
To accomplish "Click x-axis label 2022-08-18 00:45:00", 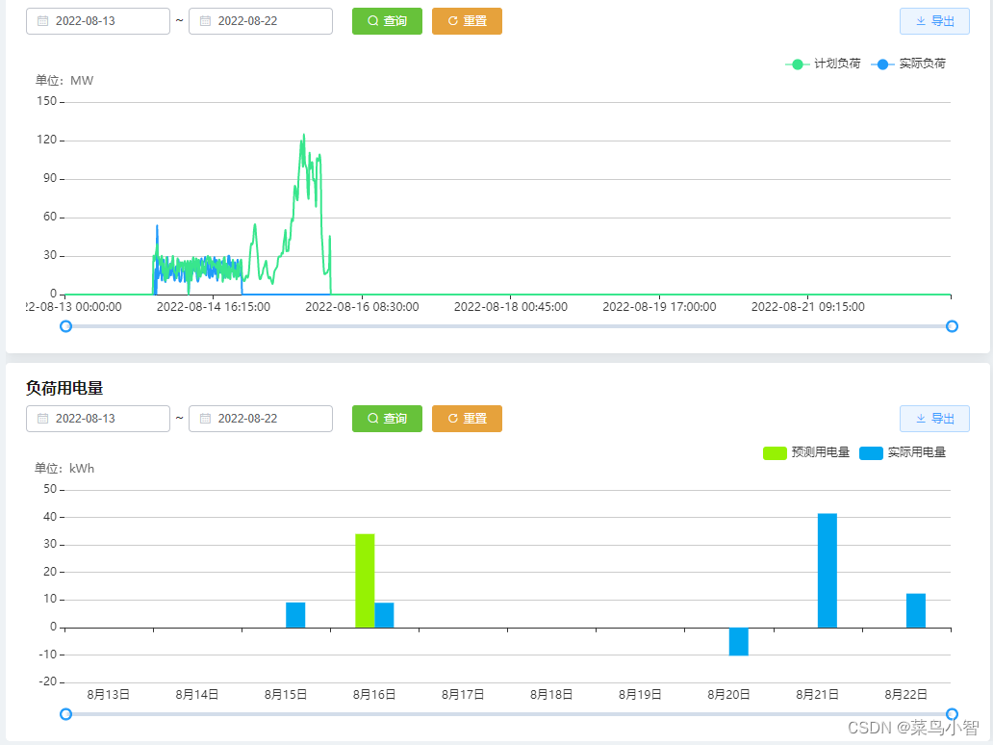I will [x=510, y=307].
